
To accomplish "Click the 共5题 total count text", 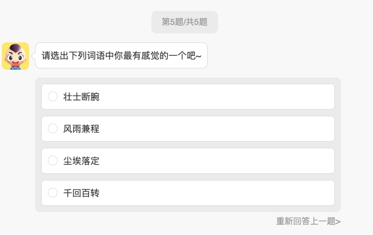I will (x=197, y=22).
